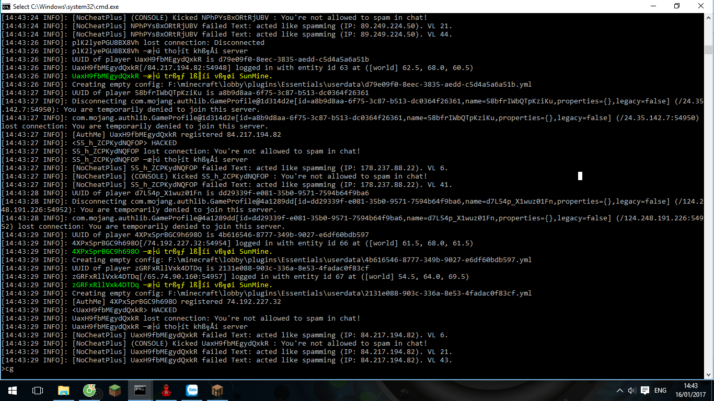Click config line ending 'e6df60bdb597.yml'
The width and height of the screenshot is (714, 401).
coord(267,260)
